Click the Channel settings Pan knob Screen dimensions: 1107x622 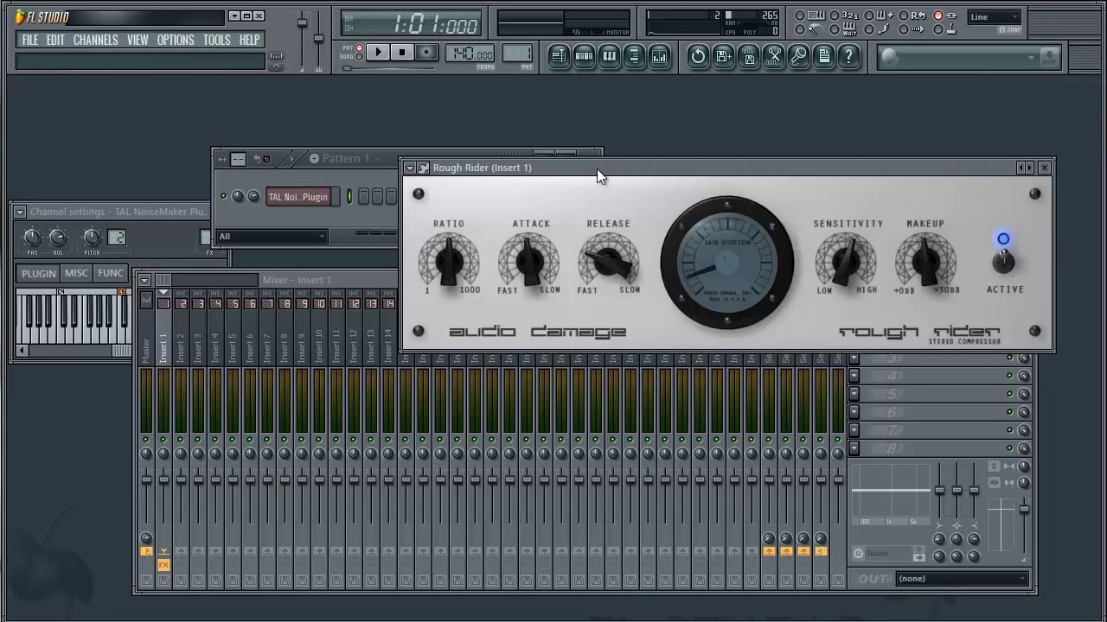point(32,237)
